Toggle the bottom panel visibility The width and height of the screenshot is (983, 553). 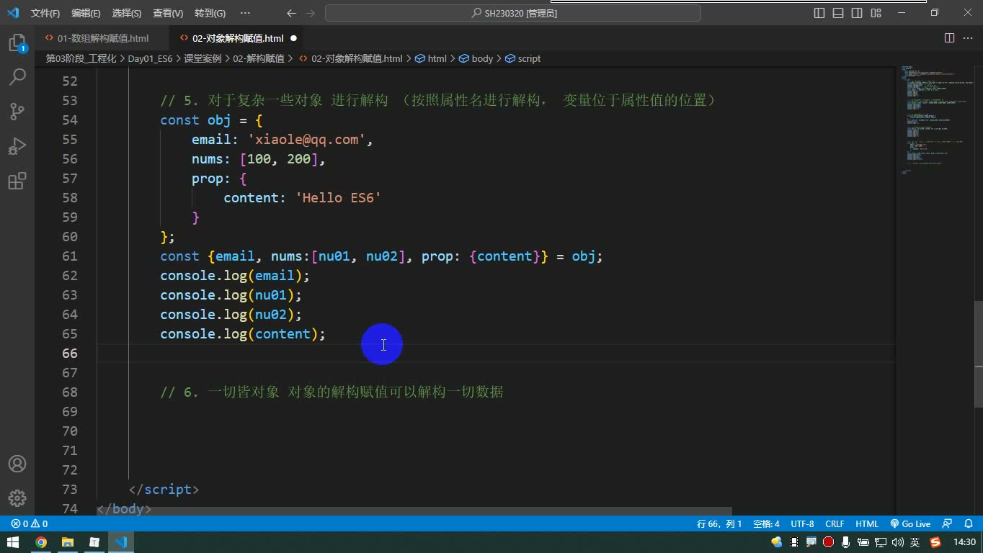838,13
